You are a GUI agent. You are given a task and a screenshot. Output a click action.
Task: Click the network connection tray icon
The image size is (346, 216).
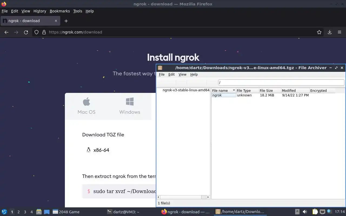pos(322,212)
